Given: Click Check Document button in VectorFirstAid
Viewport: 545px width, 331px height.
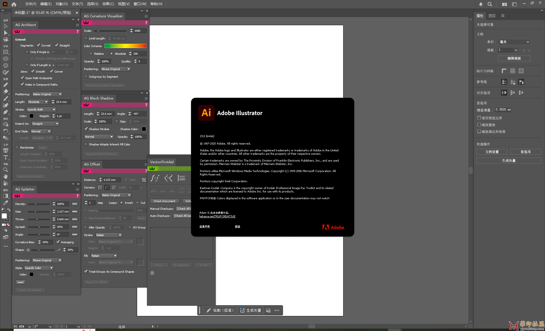Looking at the screenshot, I should pos(164,201).
